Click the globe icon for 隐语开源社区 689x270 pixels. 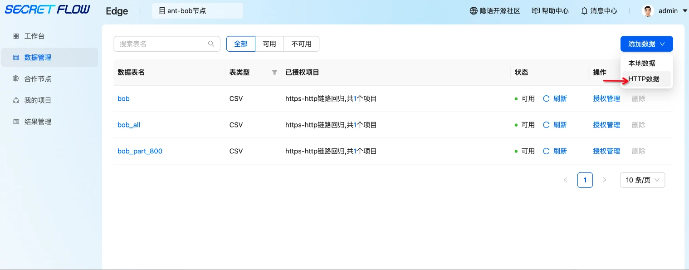[474, 10]
